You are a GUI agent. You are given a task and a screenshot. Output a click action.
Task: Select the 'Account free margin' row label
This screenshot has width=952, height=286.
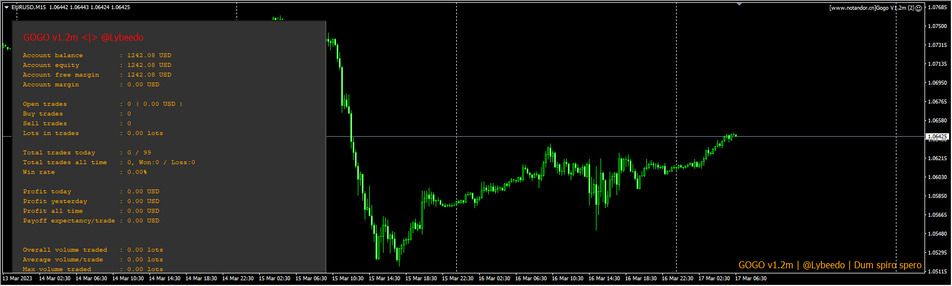click(x=61, y=75)
